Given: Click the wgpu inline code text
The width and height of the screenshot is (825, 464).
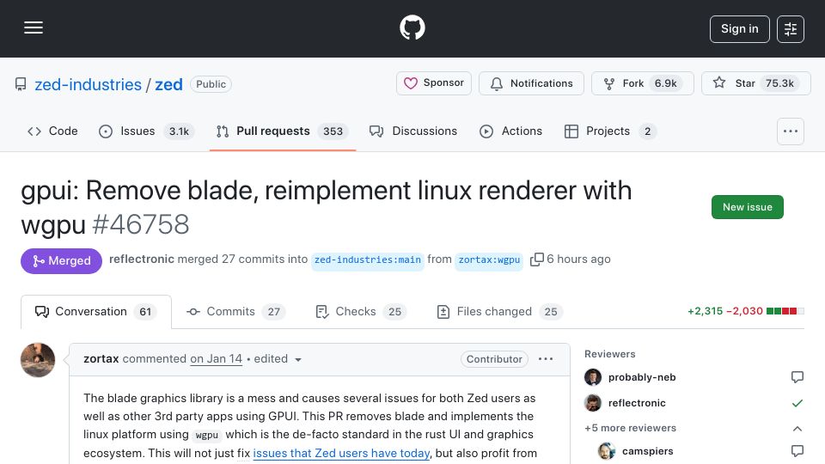Looking at the screenshot, I should (x=207, y=435).
